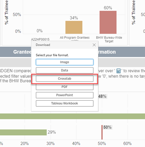Viewport: 145px width, 147px height.
Task: Click the 29% green horizontal bar
Action: tap(23, 132)
